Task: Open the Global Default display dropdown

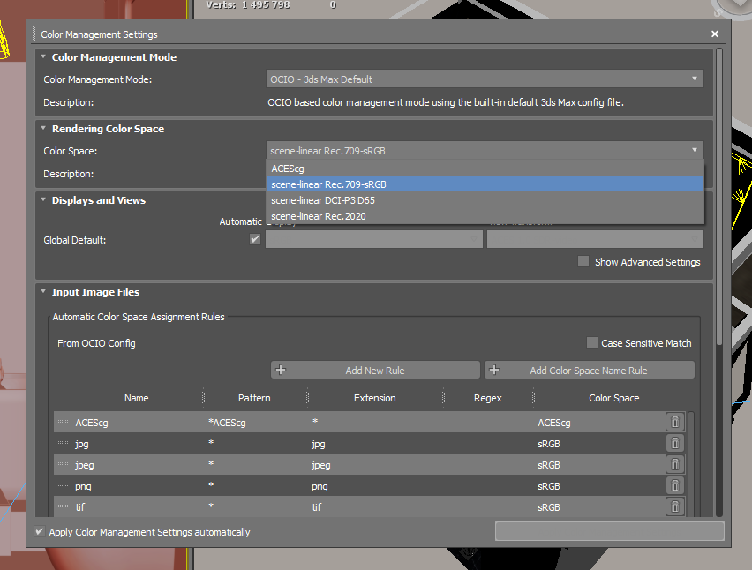Action: 374,239
